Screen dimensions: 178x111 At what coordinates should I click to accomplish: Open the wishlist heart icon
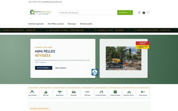click(x=148, y=13)
